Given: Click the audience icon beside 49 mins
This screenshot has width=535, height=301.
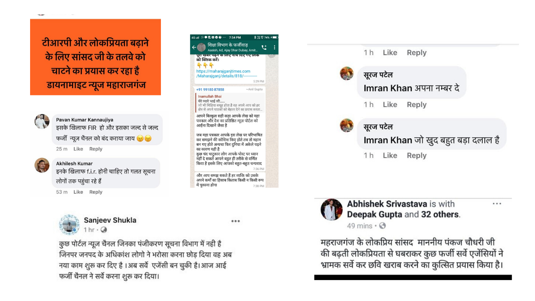Looking at the screenshot, I should [382, 226].
